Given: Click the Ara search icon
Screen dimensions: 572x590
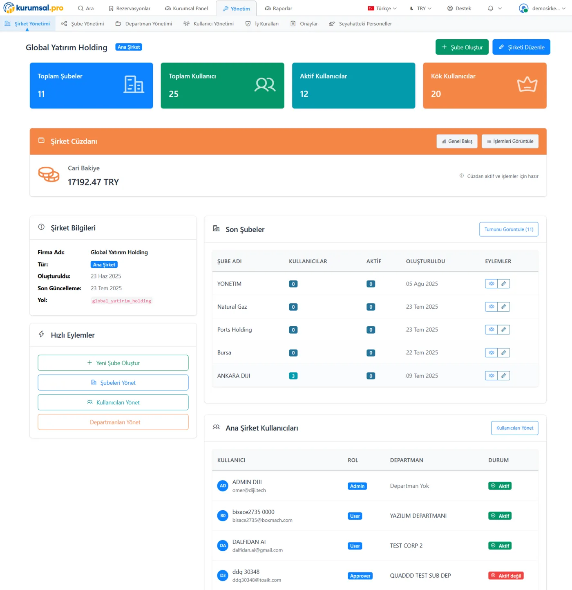Looking at the screenshot, I should [81, 8].
